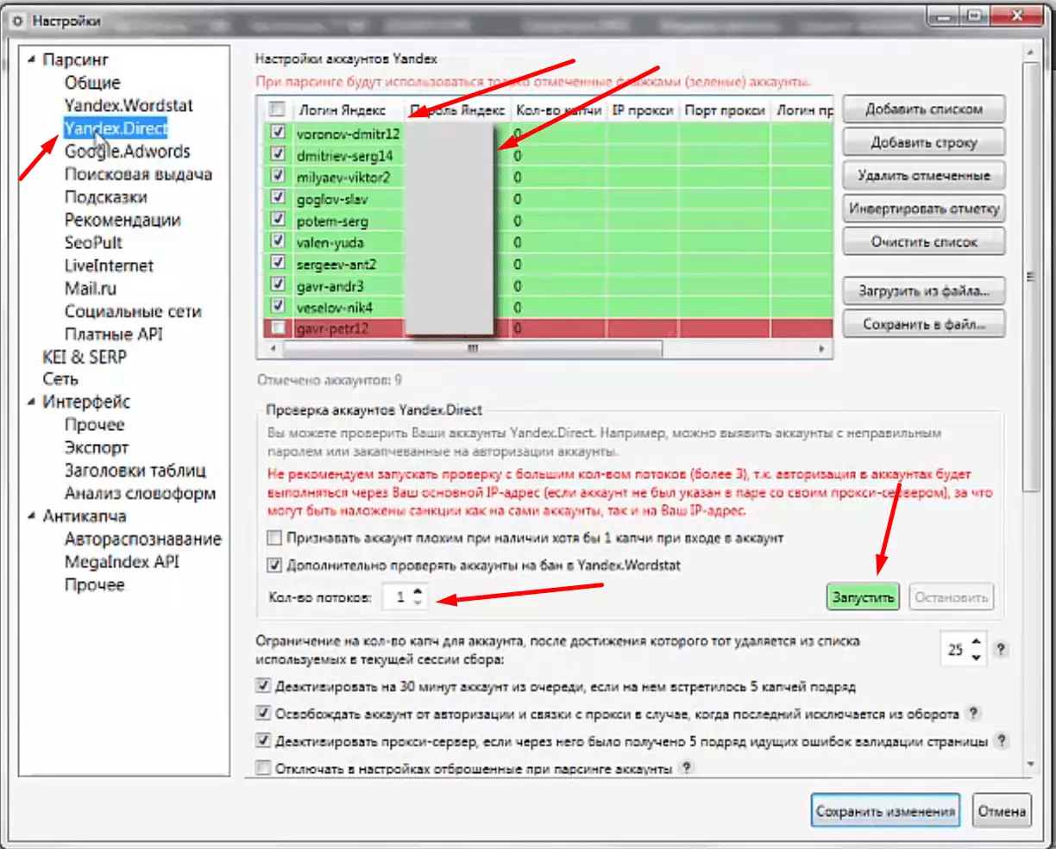The height and width of the screenshot is (849, 1056).
Task: Collapse the Антикапча tree node arrow
Action: pos(32,516)
